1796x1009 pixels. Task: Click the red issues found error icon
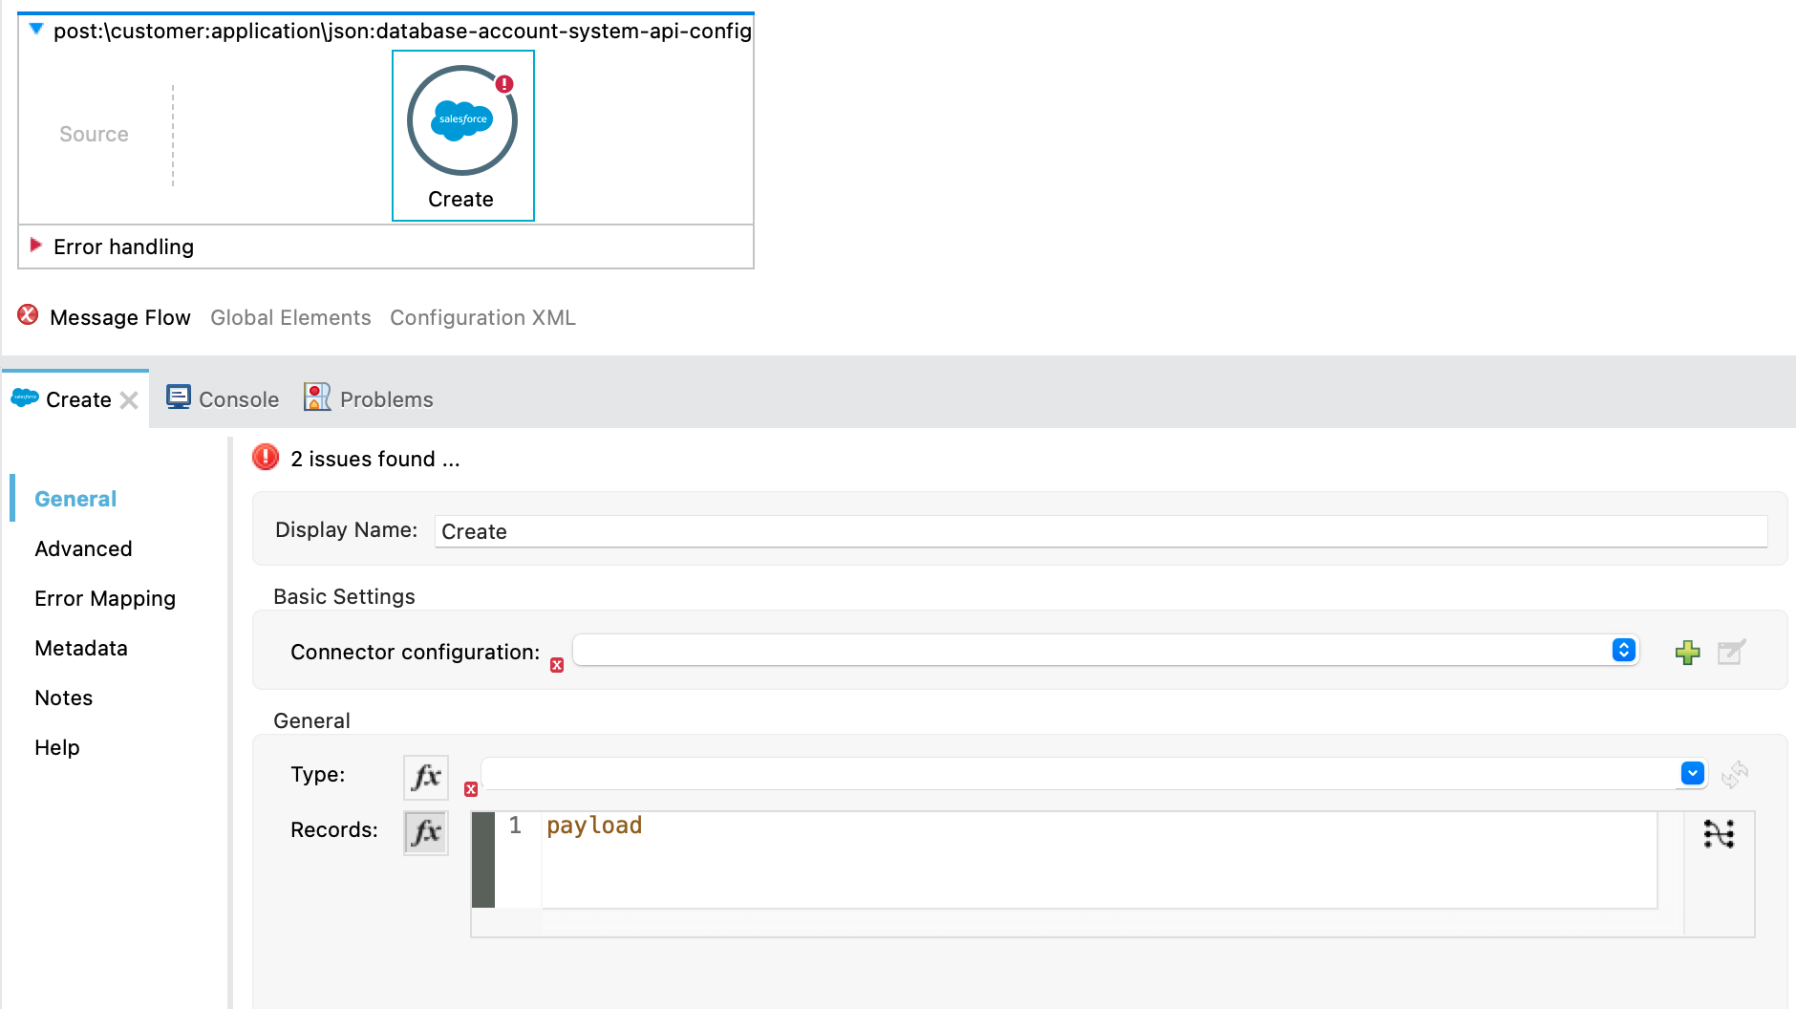pos(266,458)
